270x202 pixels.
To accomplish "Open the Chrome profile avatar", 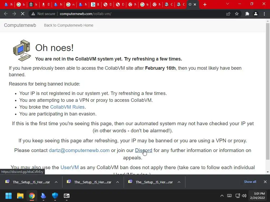I will [256, 14].
